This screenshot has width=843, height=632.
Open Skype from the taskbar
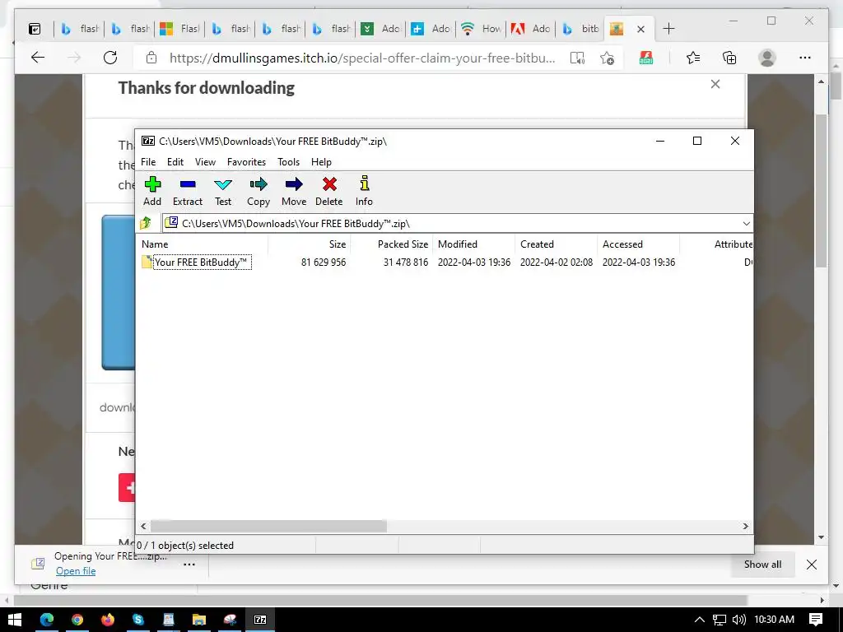coord(138,620)
